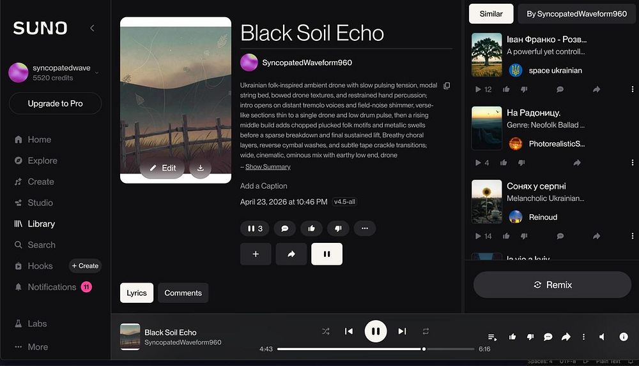Switch to the Comments tab
639x366 pixels.
(183, 293)
